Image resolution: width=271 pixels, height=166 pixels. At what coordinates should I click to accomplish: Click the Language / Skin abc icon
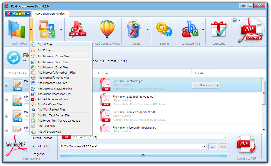click(x=190, y=29)
